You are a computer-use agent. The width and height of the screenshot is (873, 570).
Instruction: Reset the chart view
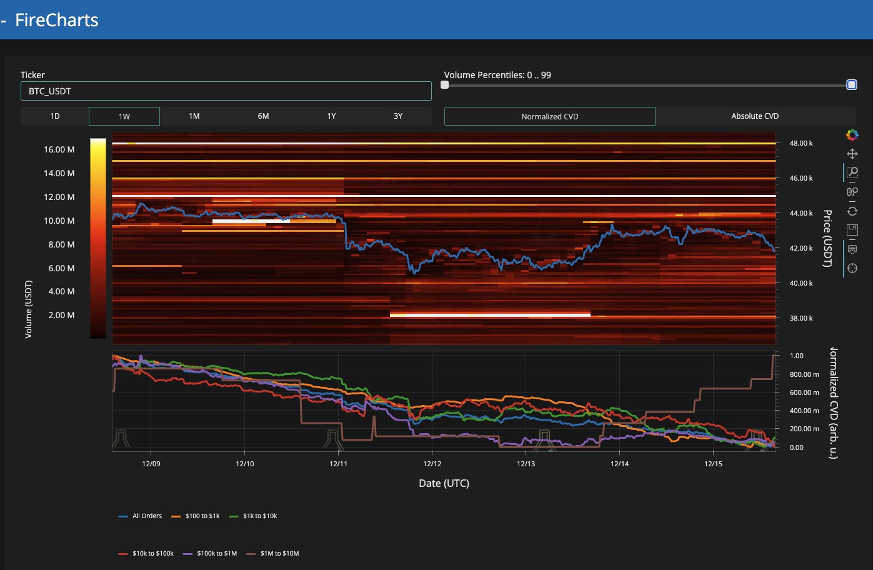[x=852, y=211]
